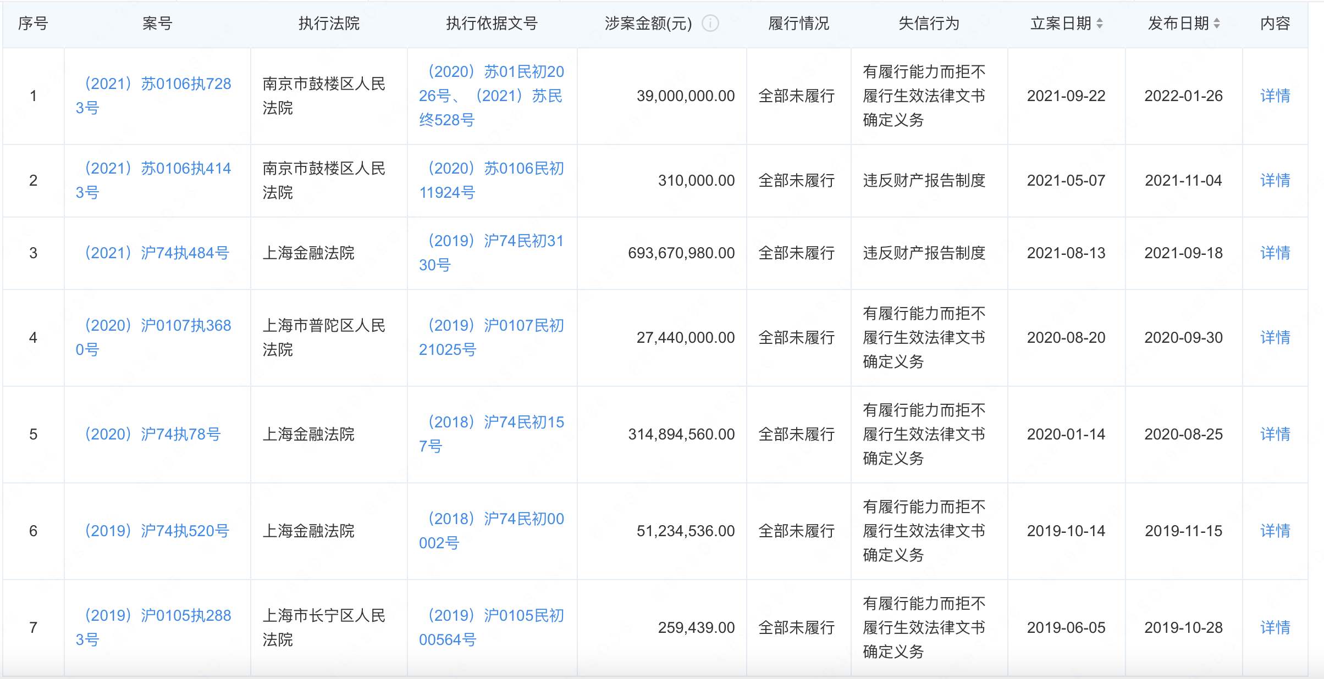Screen dimensions: 1324x679
Task: Select publish date 2022-01-26
Action: click(x=1183, y=96)
